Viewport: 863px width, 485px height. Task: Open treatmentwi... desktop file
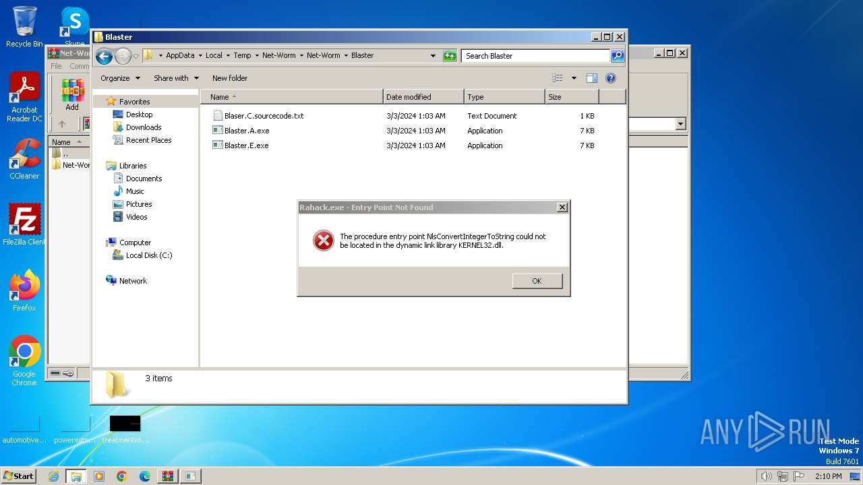pos(125,429)
